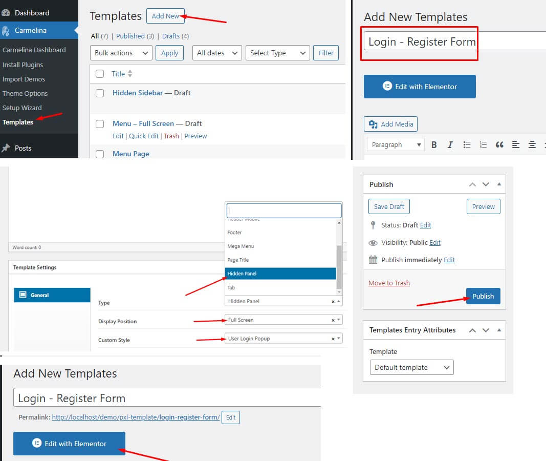546x461 pixels.
Task: Click the type list vertical scrollbar
Action: tap(339, 266)
